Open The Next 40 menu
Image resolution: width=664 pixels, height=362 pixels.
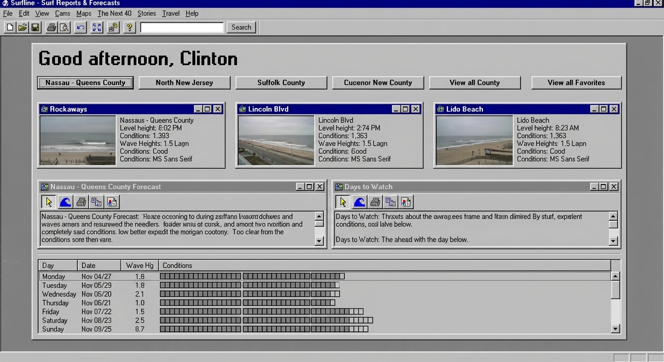point(114,14)
